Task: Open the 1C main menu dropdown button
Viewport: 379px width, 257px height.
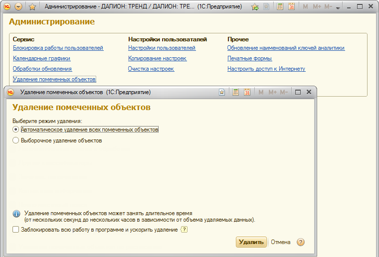Action: click(x=18, y=6)
